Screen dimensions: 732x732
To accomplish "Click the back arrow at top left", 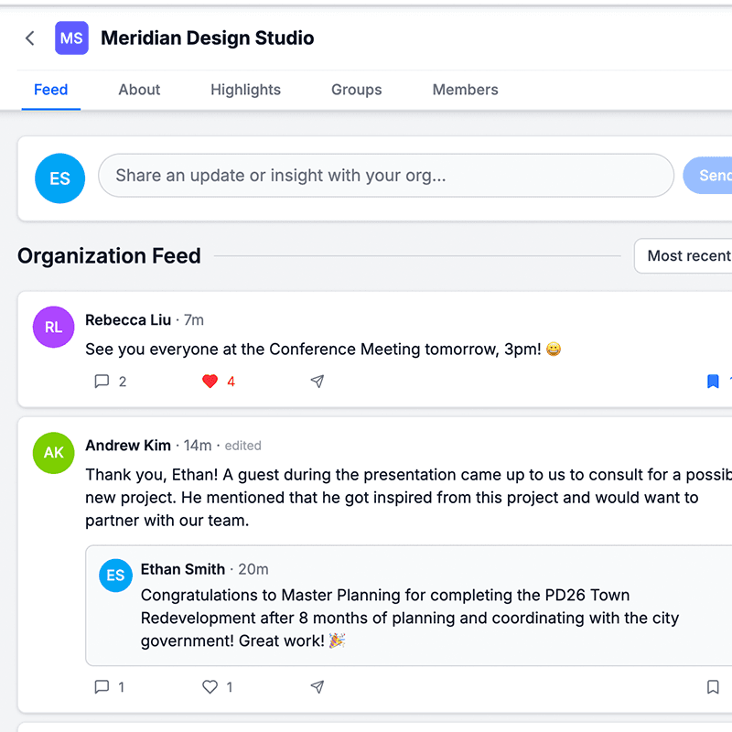I will [x=29, y=38].
